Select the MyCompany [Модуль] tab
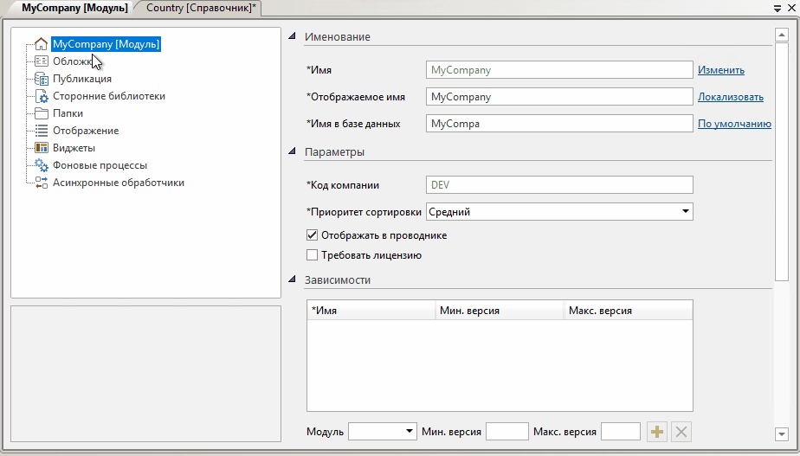Screen dimensions: 800x456 coord(69,8)
